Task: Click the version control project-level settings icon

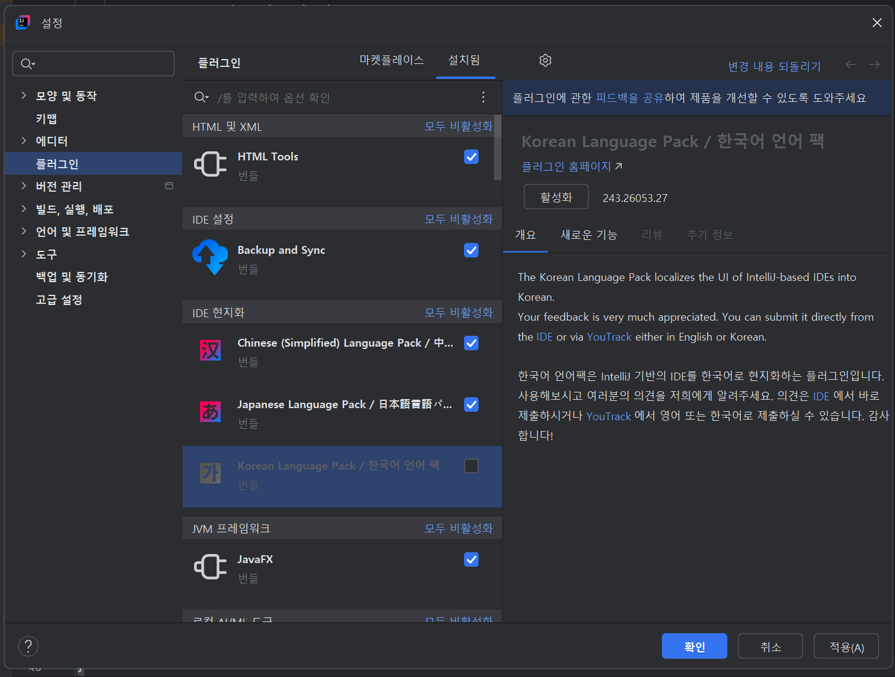Action: click(169, 186)
